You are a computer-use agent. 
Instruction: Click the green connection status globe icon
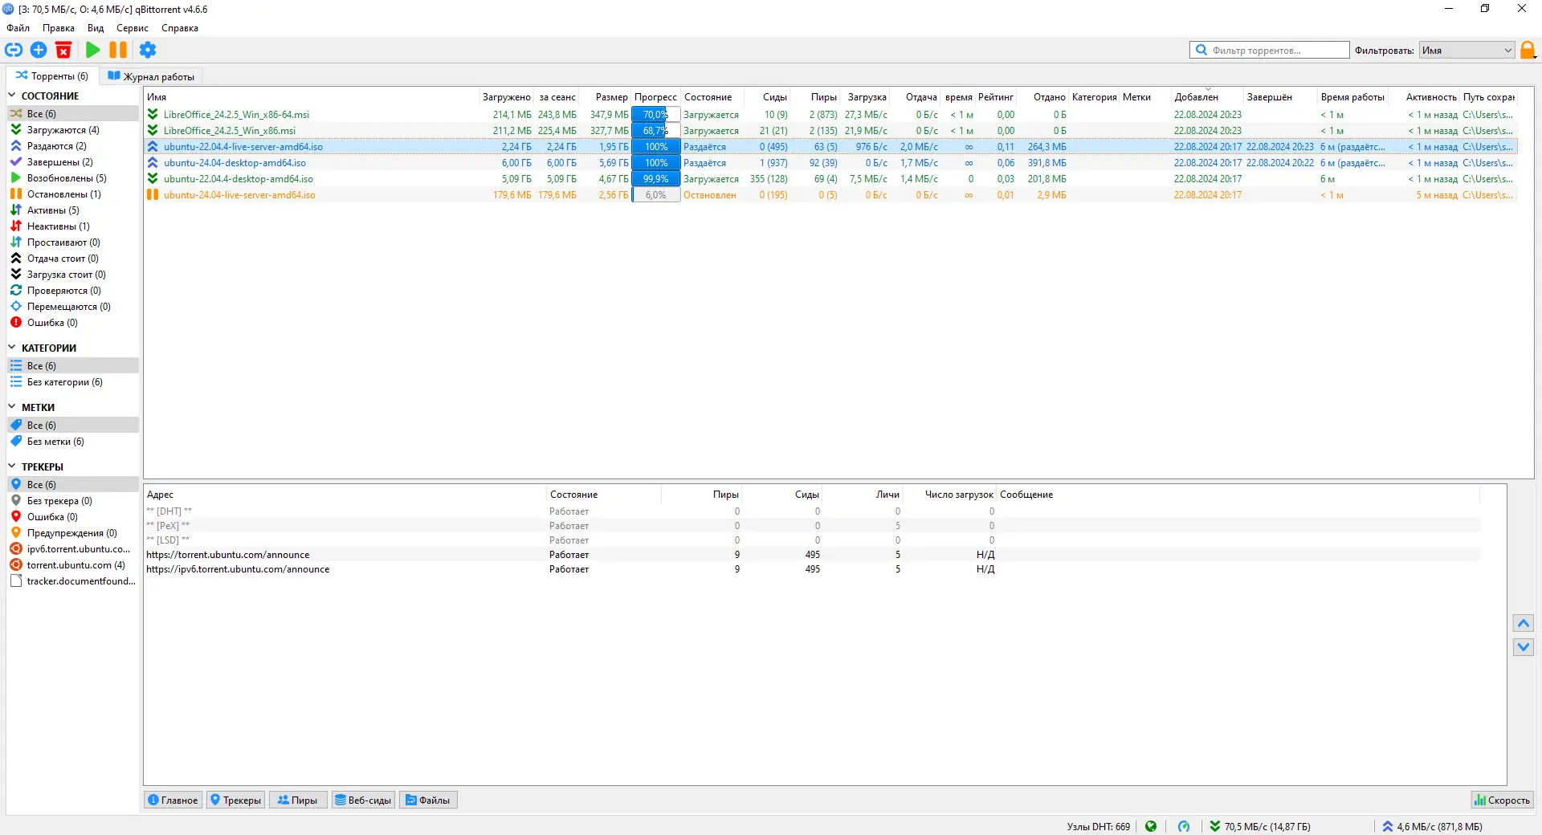tap(1151, 826)
